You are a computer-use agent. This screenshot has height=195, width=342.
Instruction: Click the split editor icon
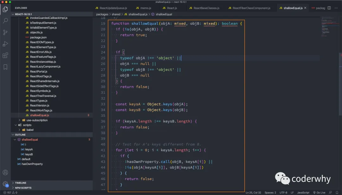[x=329, y=8]
